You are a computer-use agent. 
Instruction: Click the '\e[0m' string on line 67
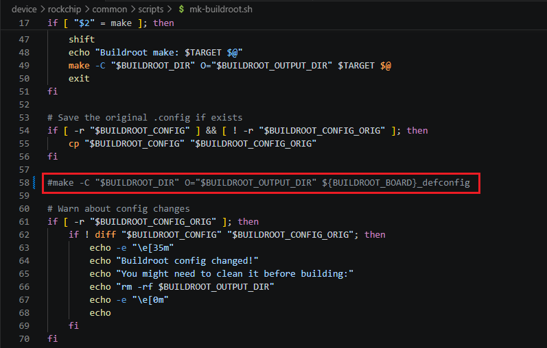coord(150,300)
